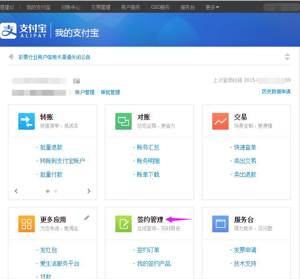Open 对账中心 in top navigation

pos(71,7)
